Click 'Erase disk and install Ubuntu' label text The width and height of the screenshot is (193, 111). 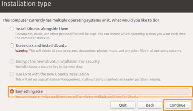(x=41, y=46)
